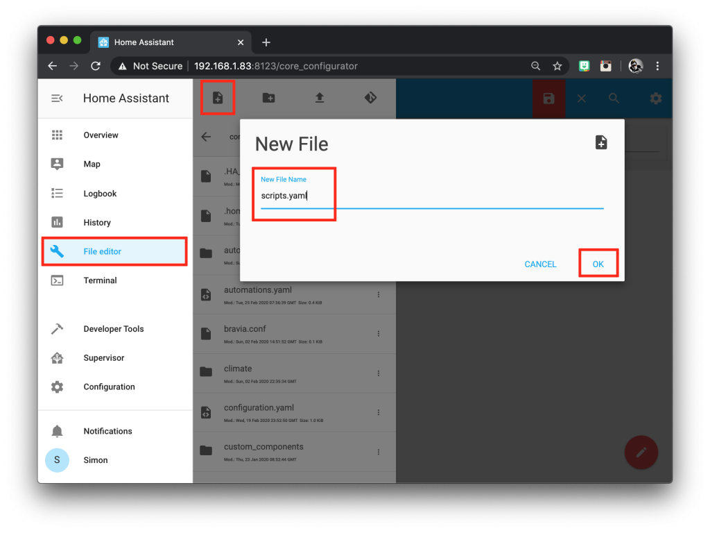Open Simon's user profile

115,460
